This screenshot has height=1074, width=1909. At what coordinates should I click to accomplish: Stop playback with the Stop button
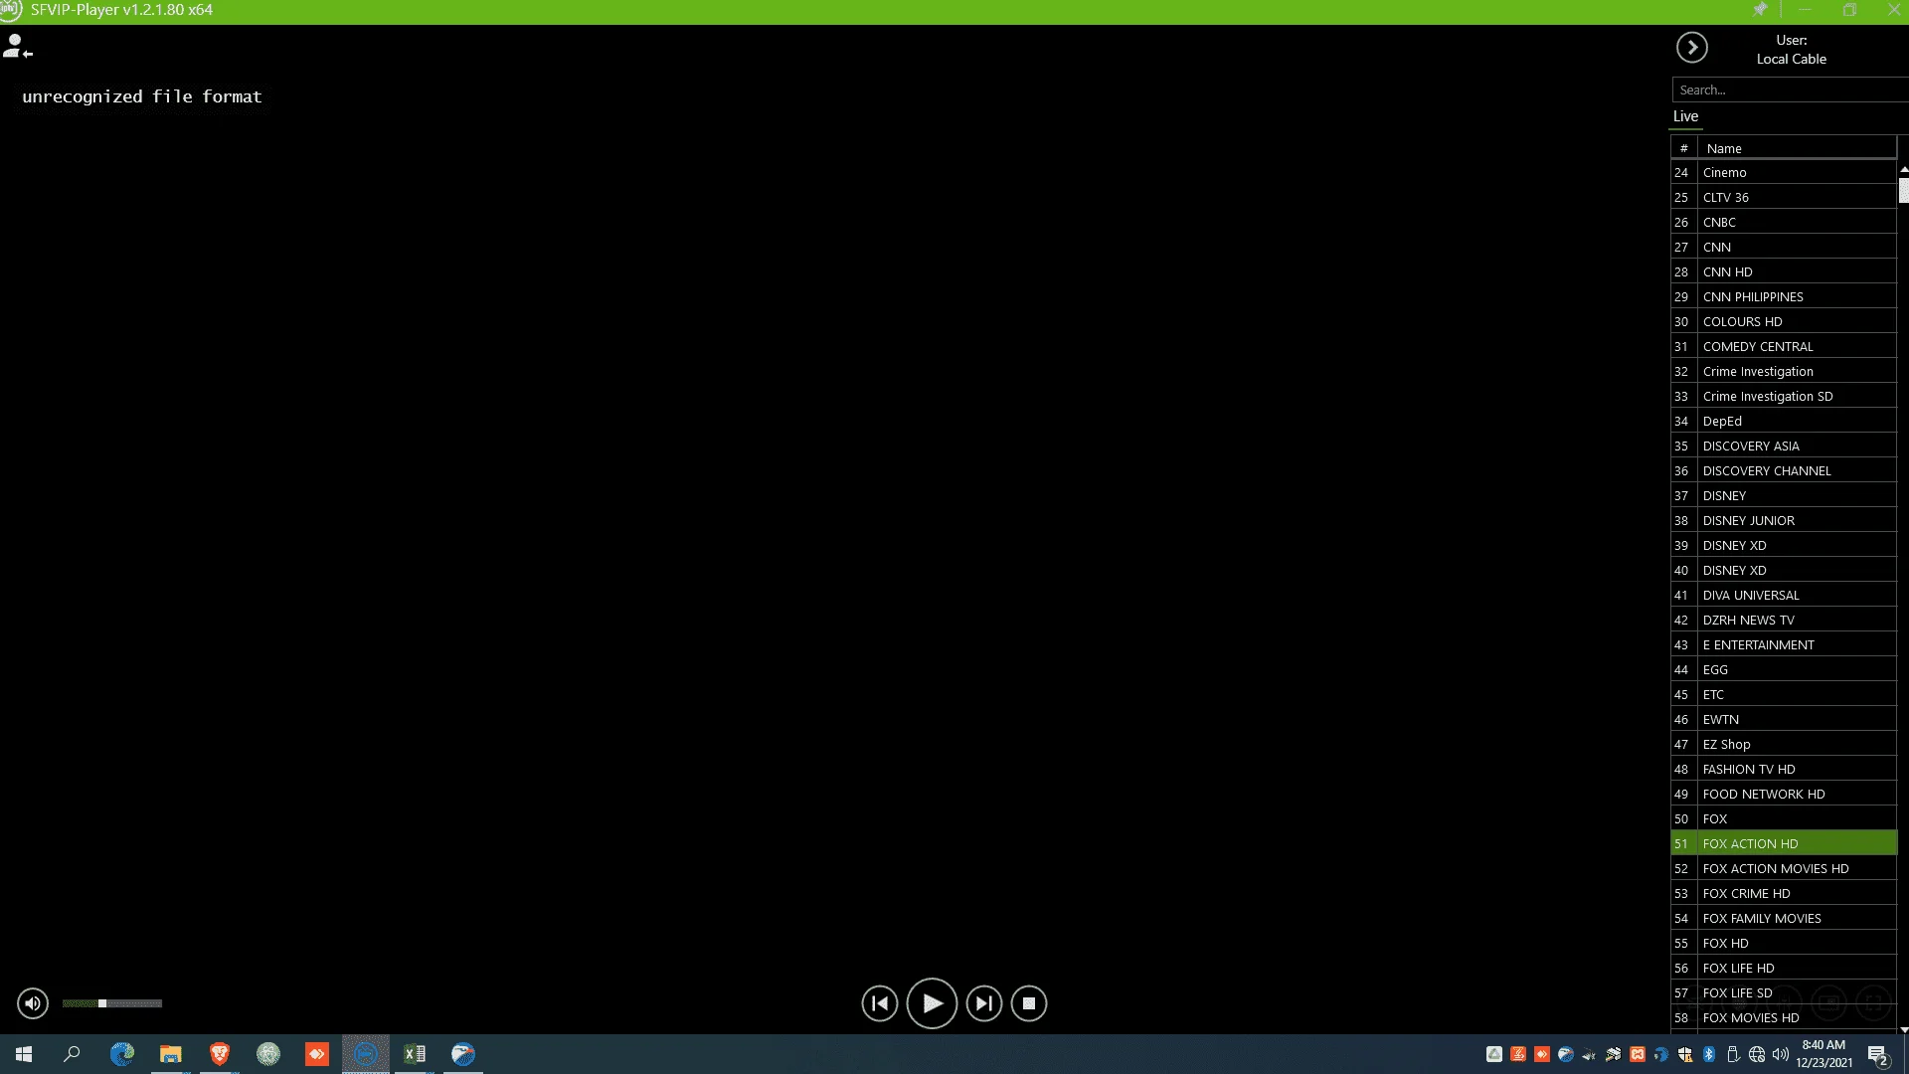click(1029, 1003)
